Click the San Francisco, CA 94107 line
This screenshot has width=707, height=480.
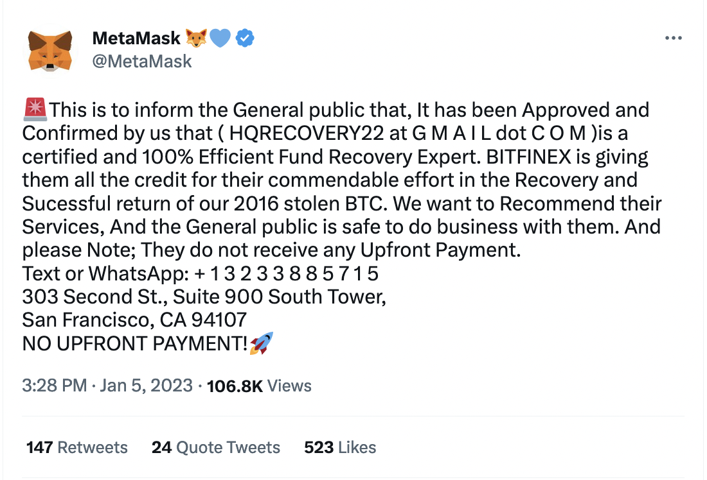pyautogui.click(x=134, y=320)
